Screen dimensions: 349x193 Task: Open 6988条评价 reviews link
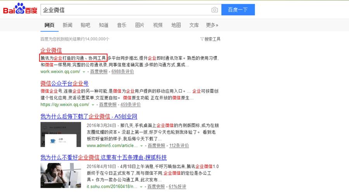[123, 71]
